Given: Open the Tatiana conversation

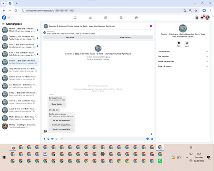Looking at the screenshot, I should 20,78.
